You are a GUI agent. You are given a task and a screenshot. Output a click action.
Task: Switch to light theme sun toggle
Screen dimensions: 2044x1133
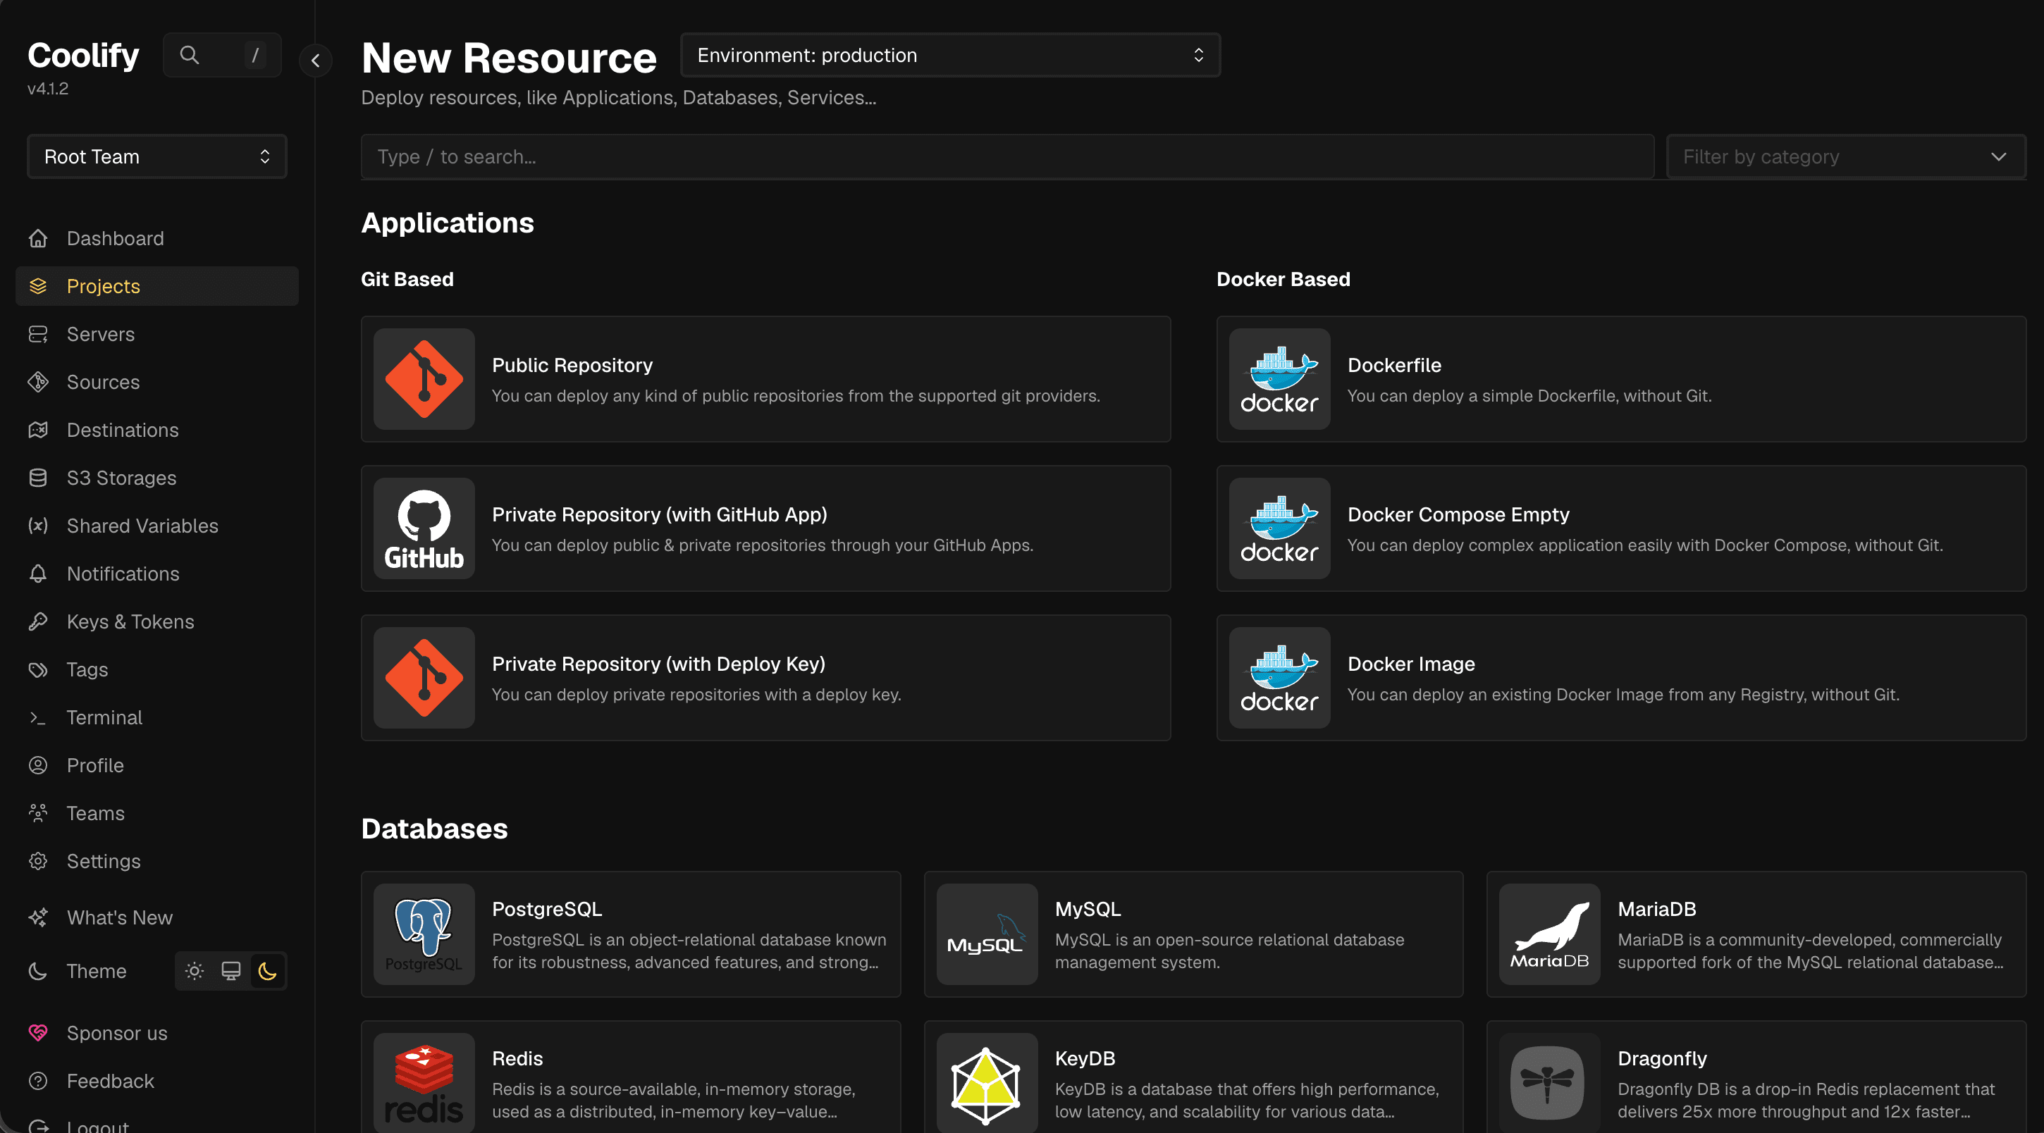[x=195, y=970]
